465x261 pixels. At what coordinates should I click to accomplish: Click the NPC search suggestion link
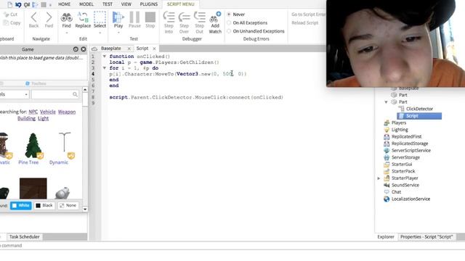(x=33, y=112)
